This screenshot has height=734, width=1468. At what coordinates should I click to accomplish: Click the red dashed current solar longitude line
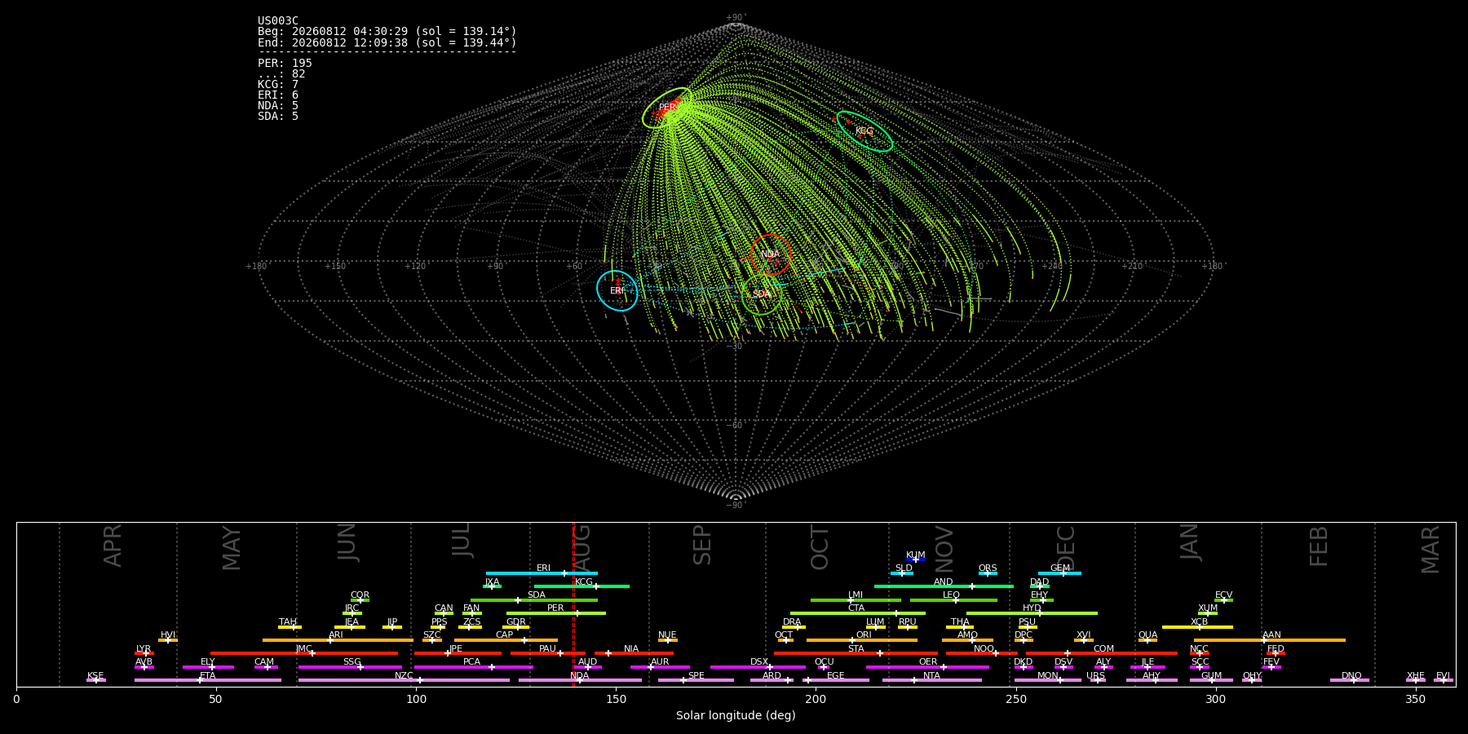tap(573, 604)
